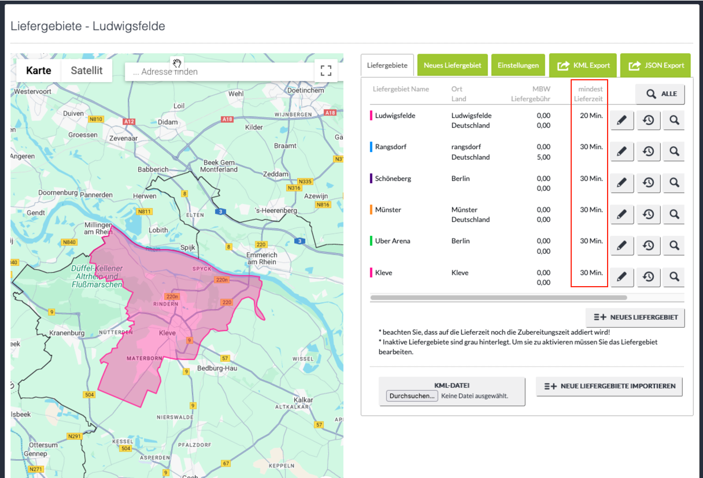Open history icon for Rangsdorf row
The width and height of the screenshot is (703, 478).
(648, 152)
